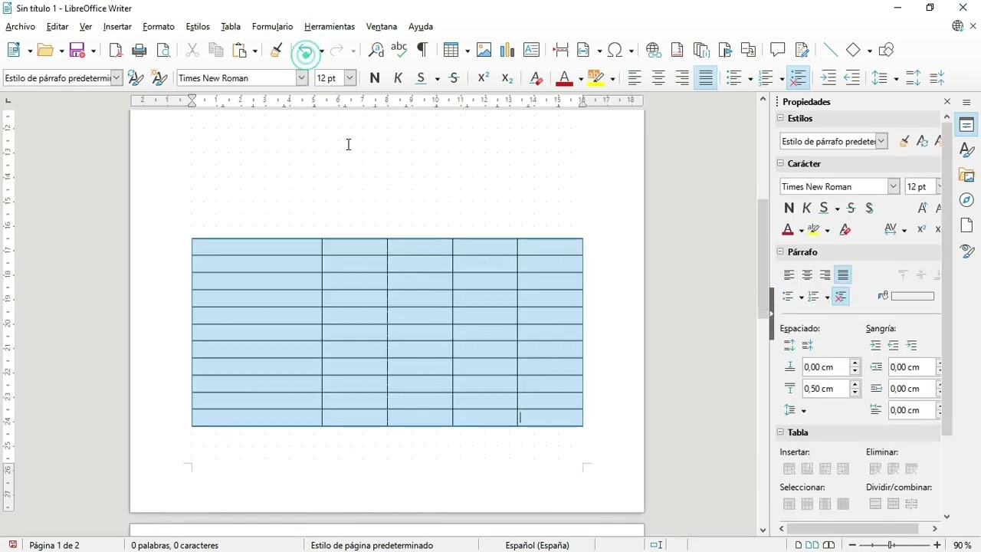Viewport: 981px width, 552px height.
Task: Select the Insert Line tool
Action: point(831,51)
